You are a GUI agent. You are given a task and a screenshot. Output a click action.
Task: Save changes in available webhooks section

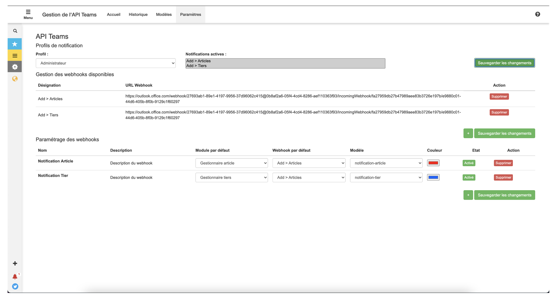pyautogui.click(x=504, y=133)
